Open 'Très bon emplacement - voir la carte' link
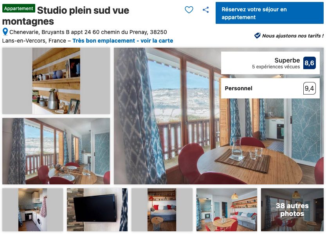The height and width of the screenshot is (234, 326). (122, 41)
